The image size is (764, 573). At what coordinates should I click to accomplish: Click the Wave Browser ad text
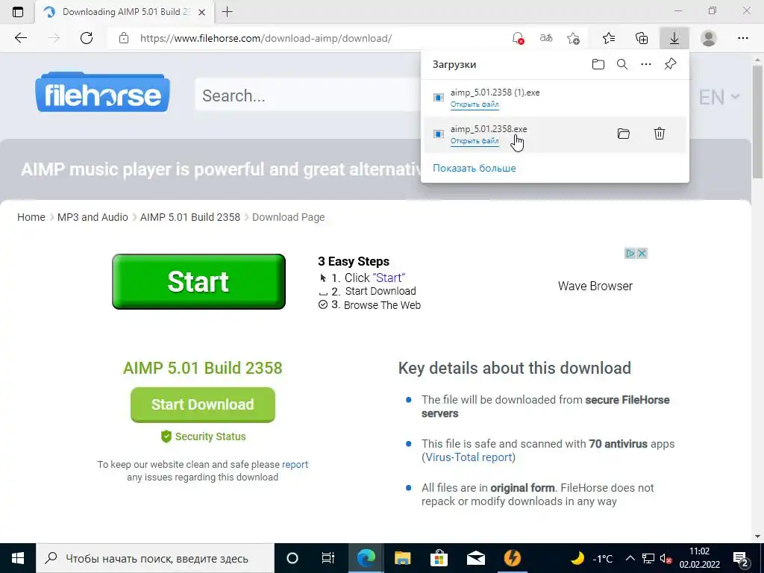pyautogui.click(x=595, y=286)
